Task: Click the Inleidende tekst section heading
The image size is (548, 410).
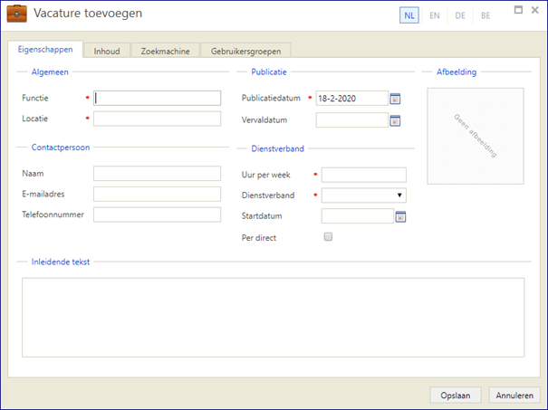Action: pyautogui.click(x=61, y=262)
